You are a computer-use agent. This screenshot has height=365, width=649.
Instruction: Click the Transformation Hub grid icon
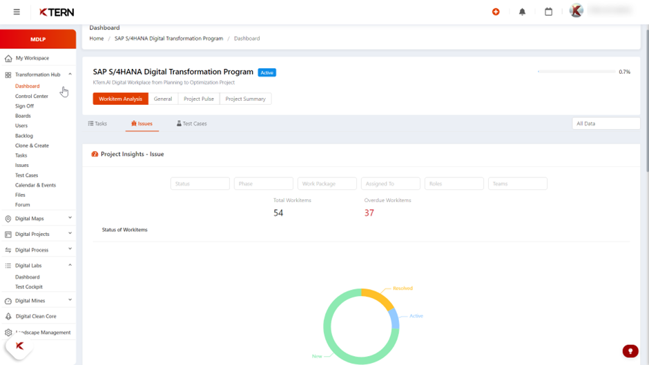tap(8, 75)
